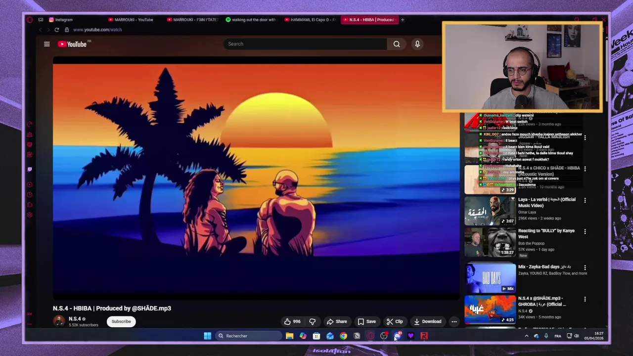Open Notion from the taskbar

coord(357,336)
